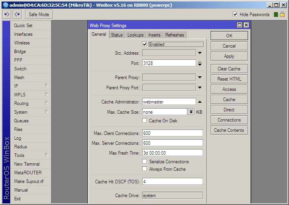Enable Serialize Connections option
289x205 pixels.
tap(144, 161)
